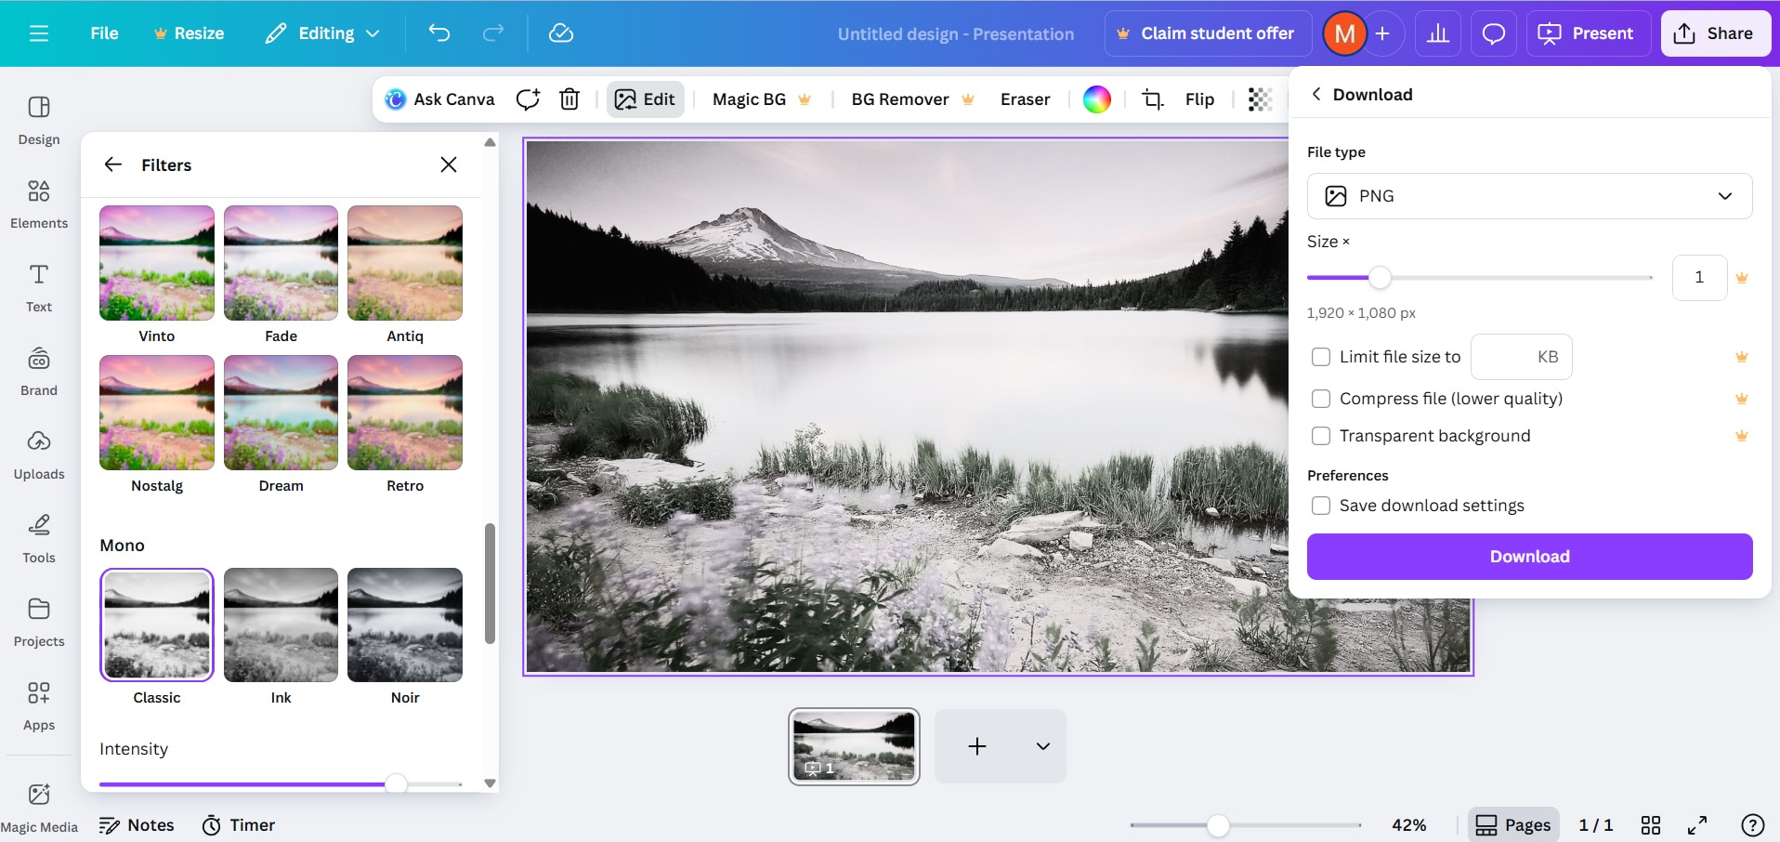Viewport: 1780px width, 842px height.
Task: Open the comments speech bubble
Action: coord(1494,33)
